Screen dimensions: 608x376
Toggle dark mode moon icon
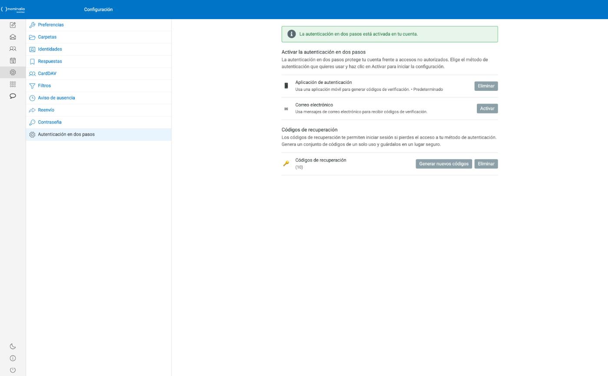(13, 346)
